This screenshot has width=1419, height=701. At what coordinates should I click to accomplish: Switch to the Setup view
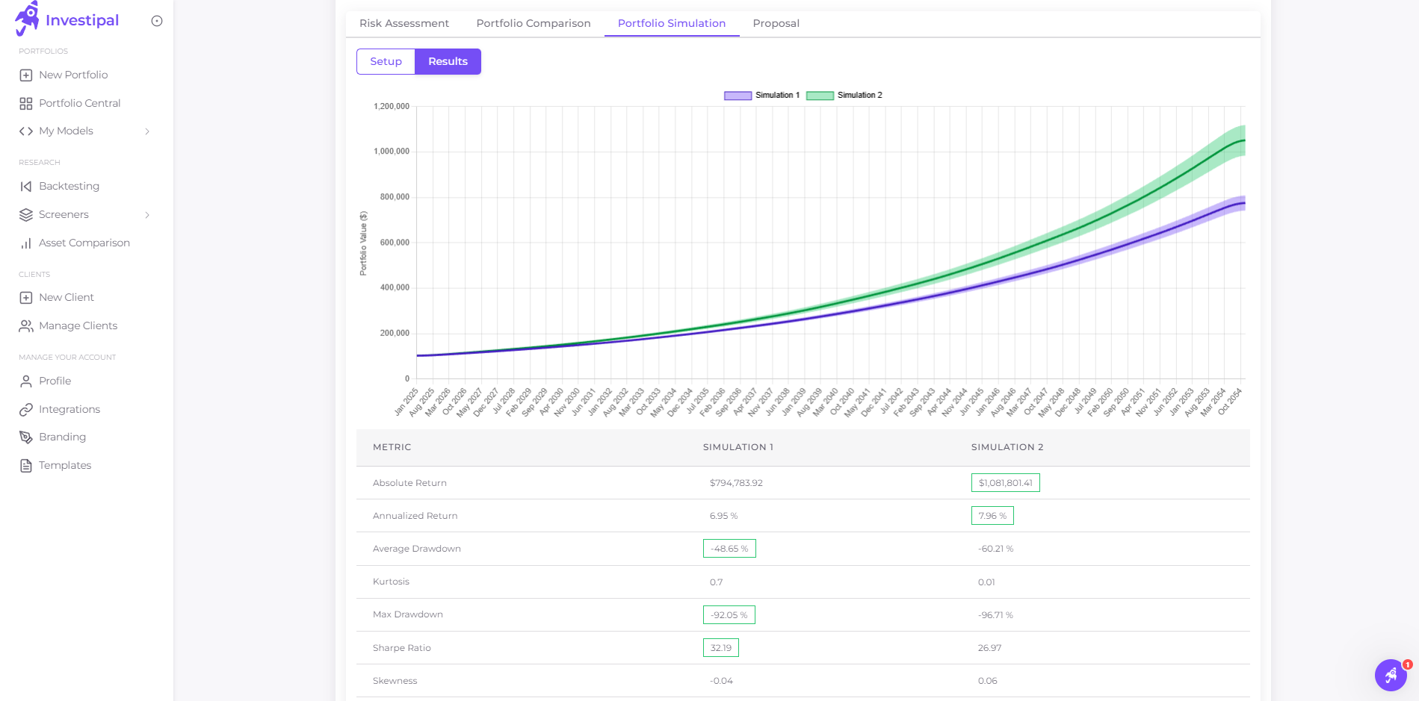point(386,61)
